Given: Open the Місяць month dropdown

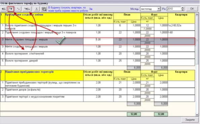Looking at the screenshot, I should 159,9.
